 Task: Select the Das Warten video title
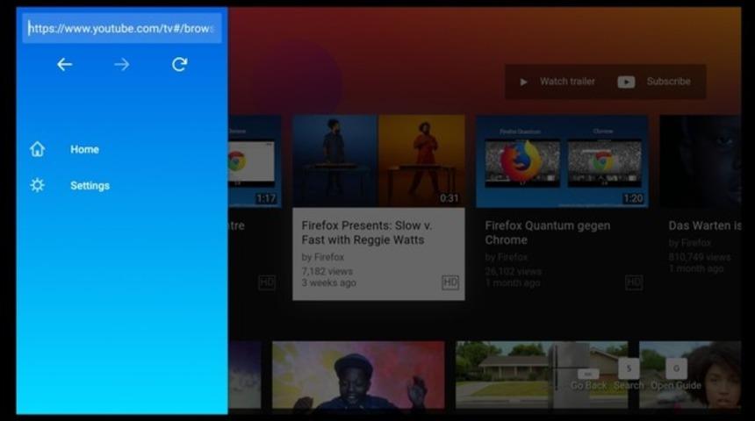click(x=704, y=225)
